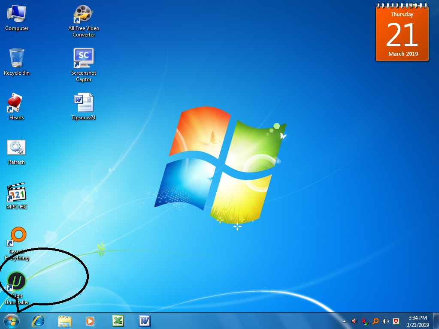
Task: Click the calendar gadget showing Thursday 21
Action: coord(402,32)
